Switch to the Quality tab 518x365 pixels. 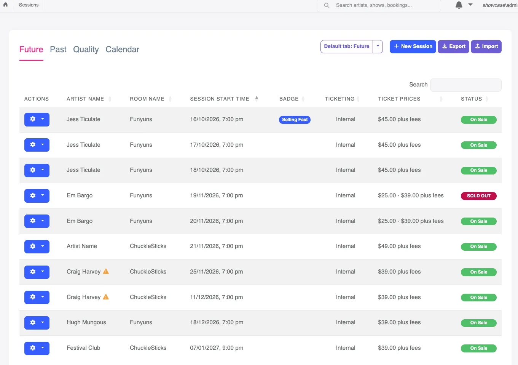(86, 50)
